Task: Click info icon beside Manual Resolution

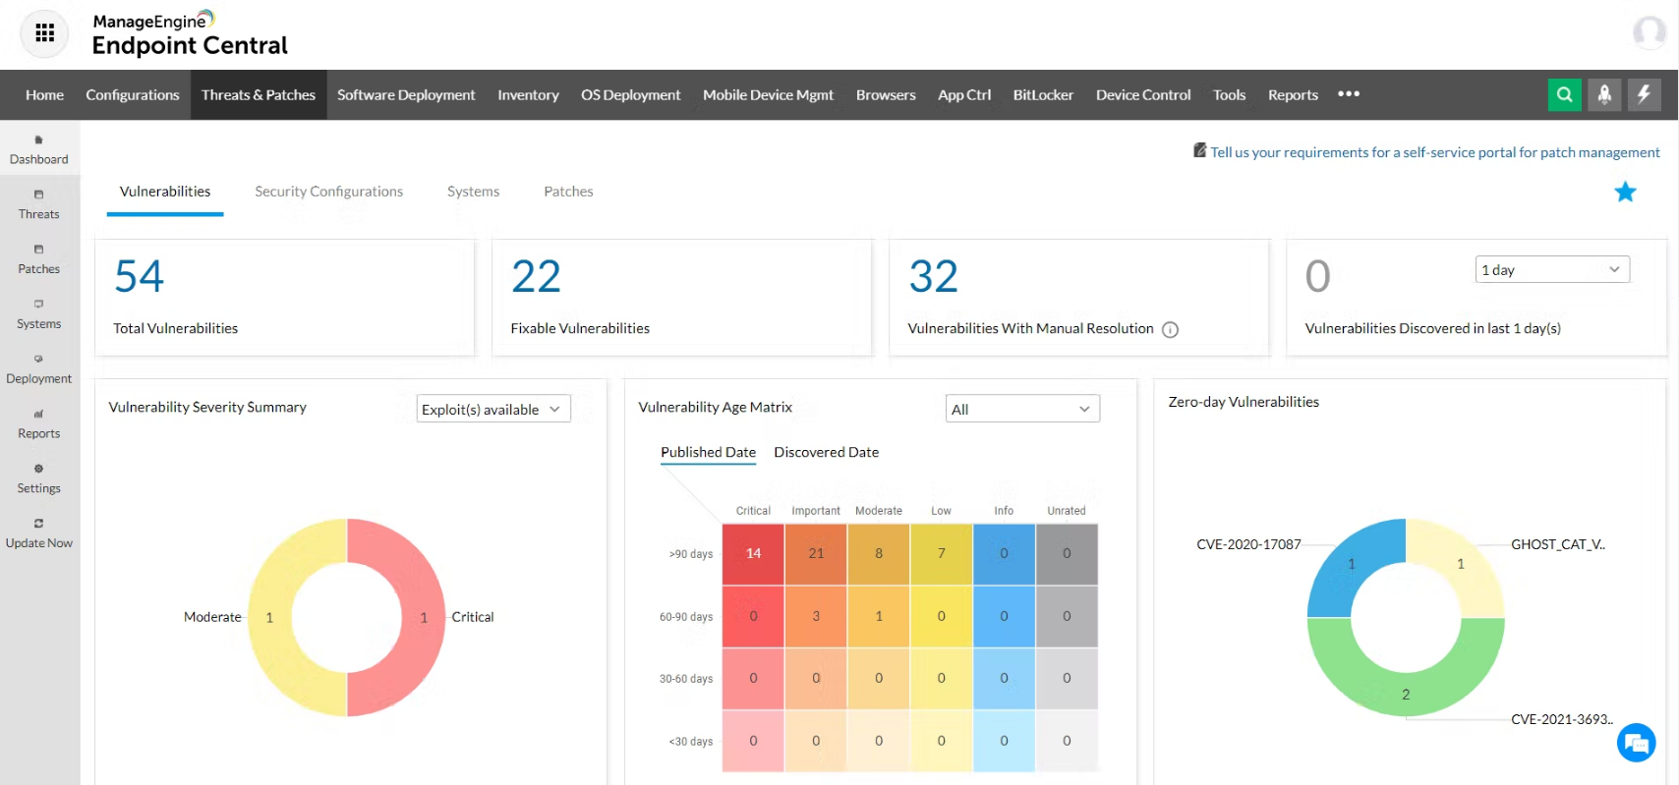Action: [x=1170, y=329]
